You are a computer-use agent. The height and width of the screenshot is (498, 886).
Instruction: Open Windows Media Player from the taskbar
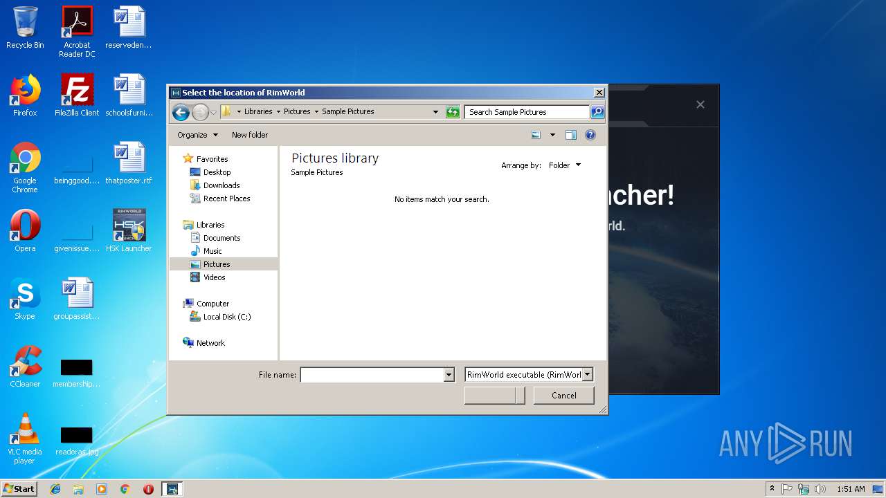102,489
